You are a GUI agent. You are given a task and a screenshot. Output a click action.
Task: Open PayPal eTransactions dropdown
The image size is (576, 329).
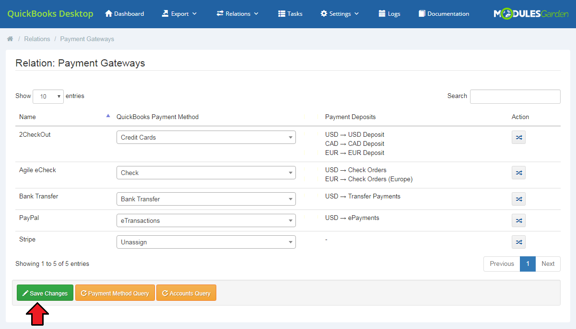pyautogui.click(x=206, y=220)
